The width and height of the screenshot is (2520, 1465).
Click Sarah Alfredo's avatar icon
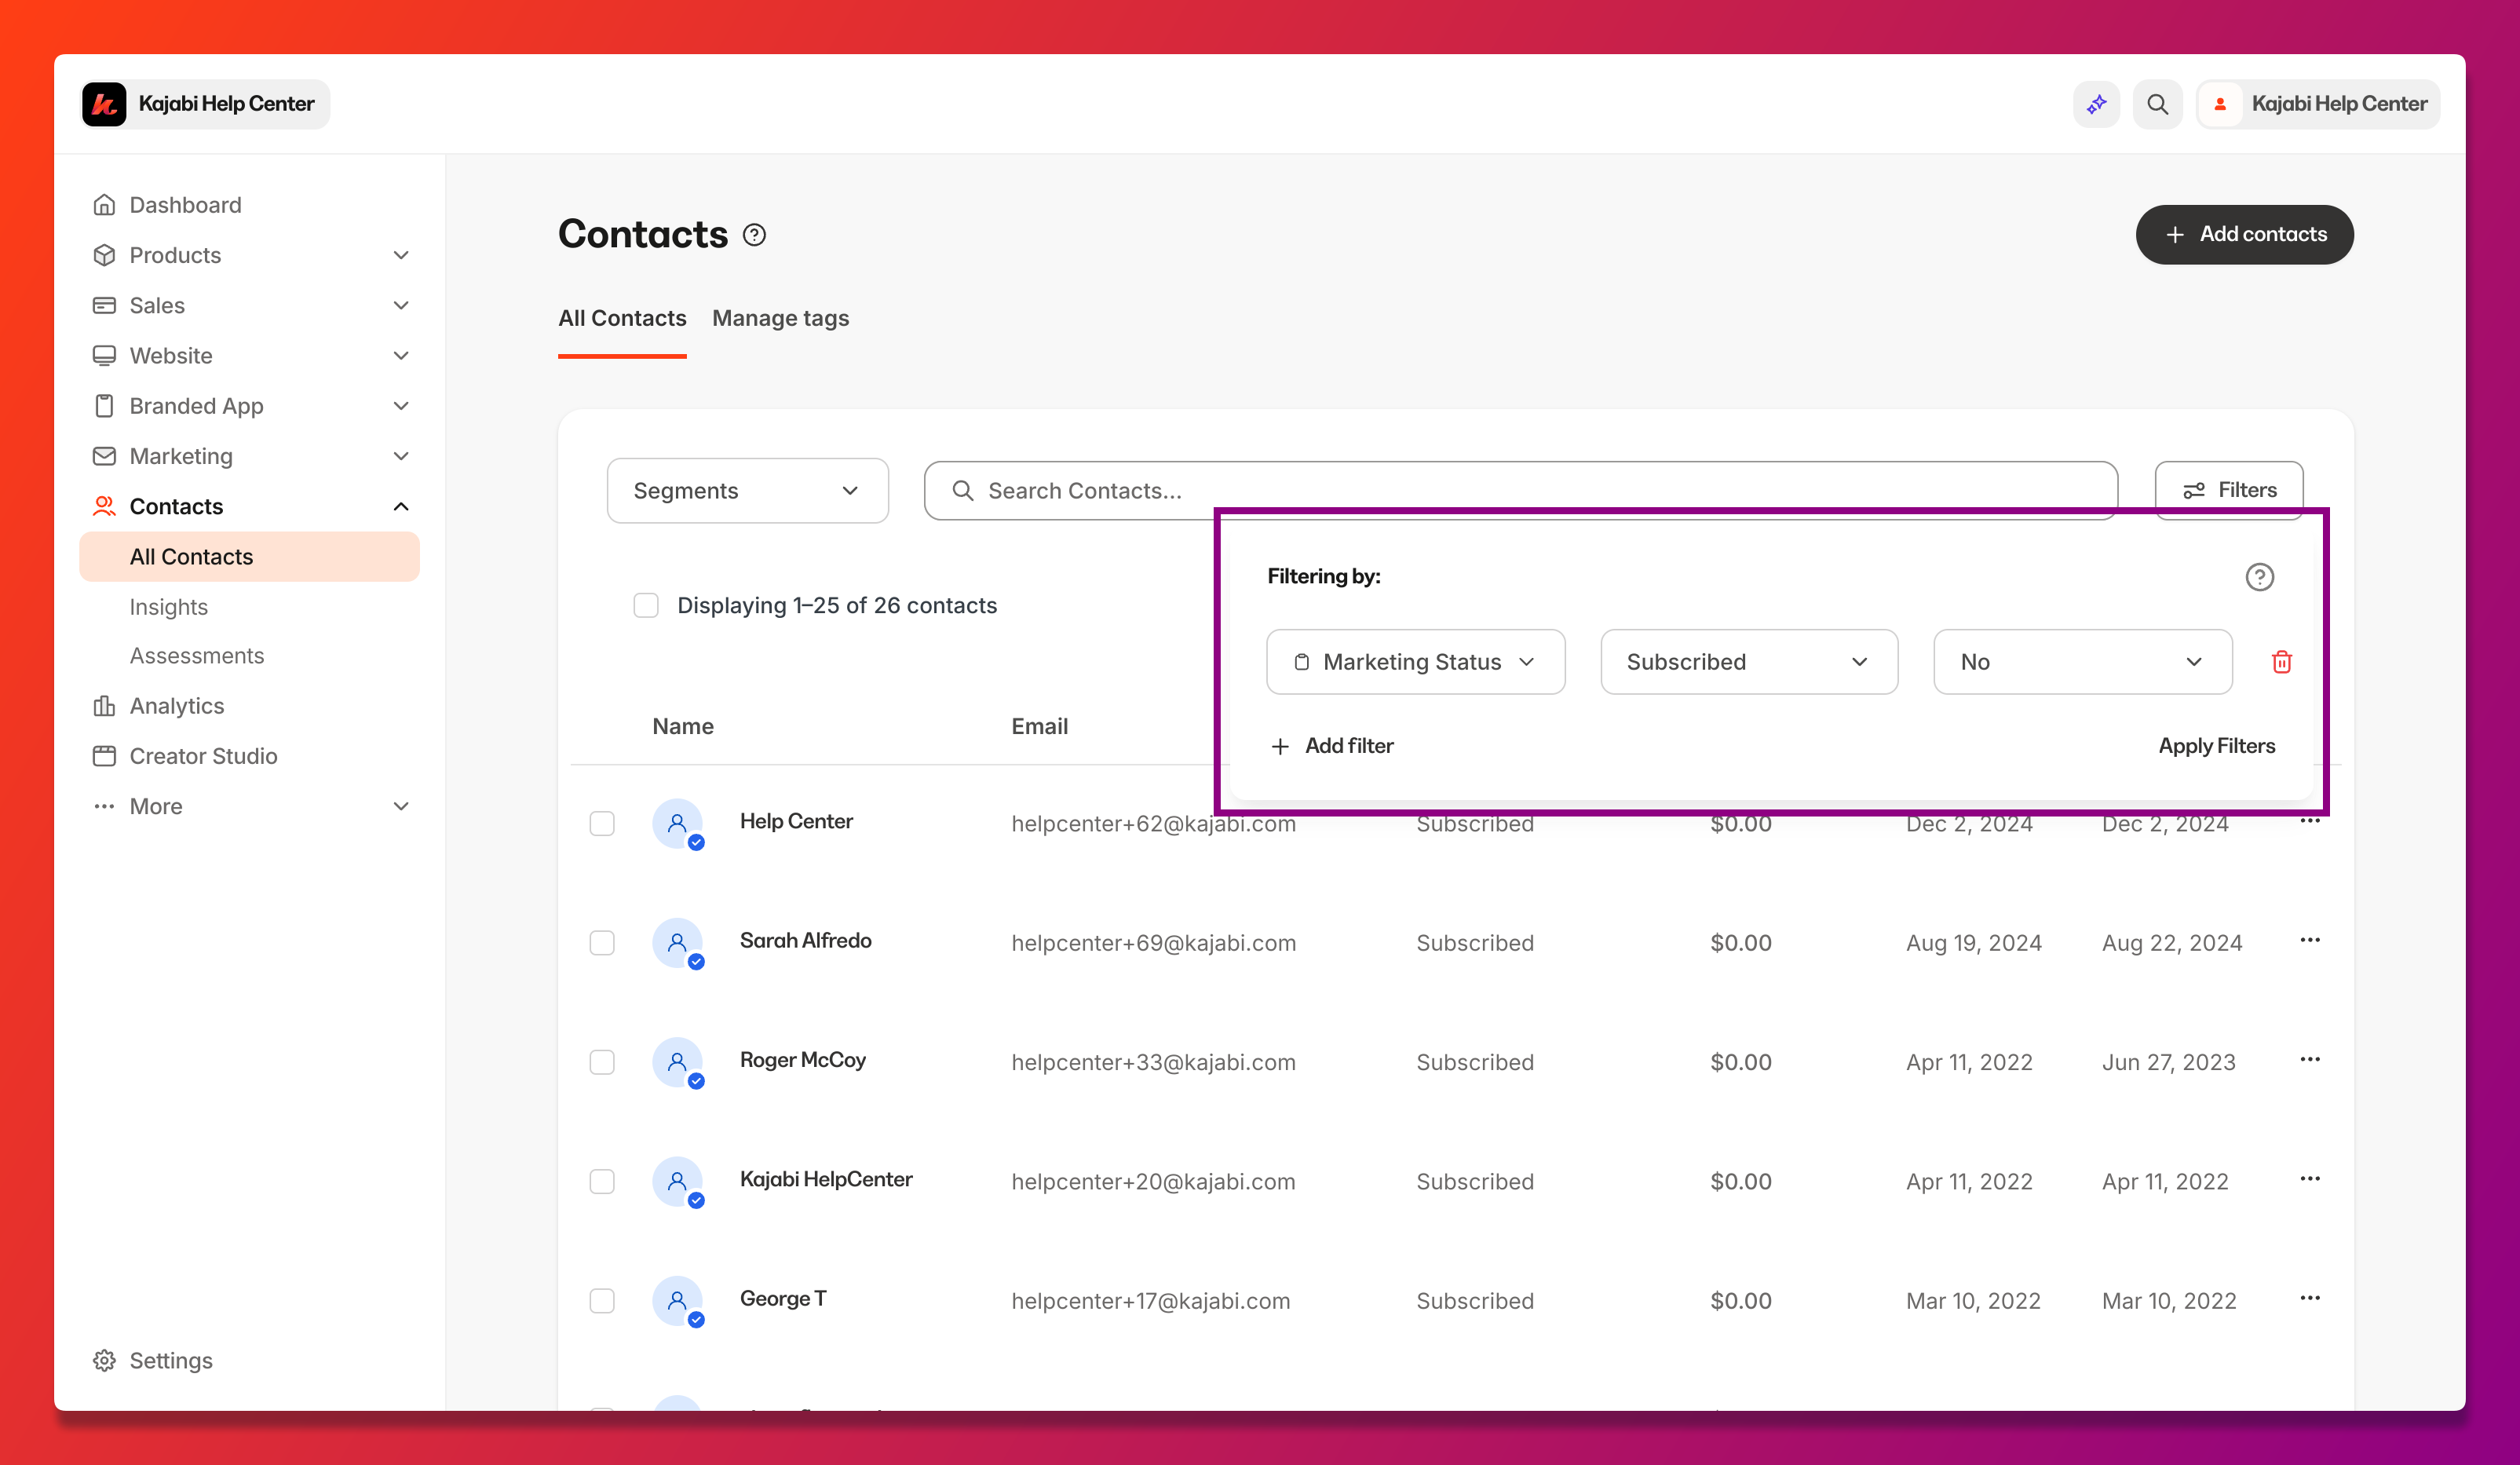678,943
